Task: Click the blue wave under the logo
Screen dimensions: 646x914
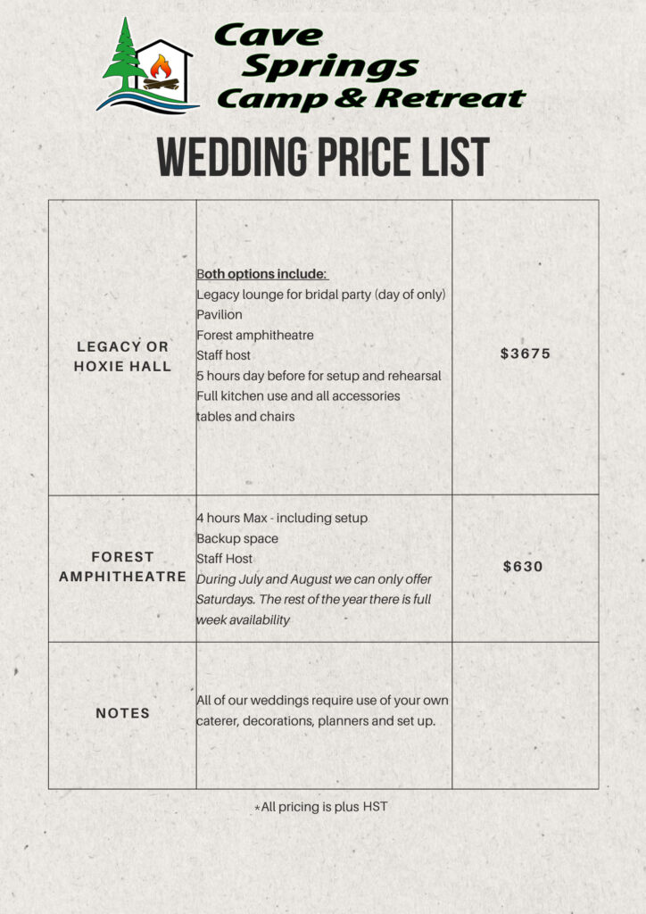Action: pyautogui.click(x=147, y=101)
